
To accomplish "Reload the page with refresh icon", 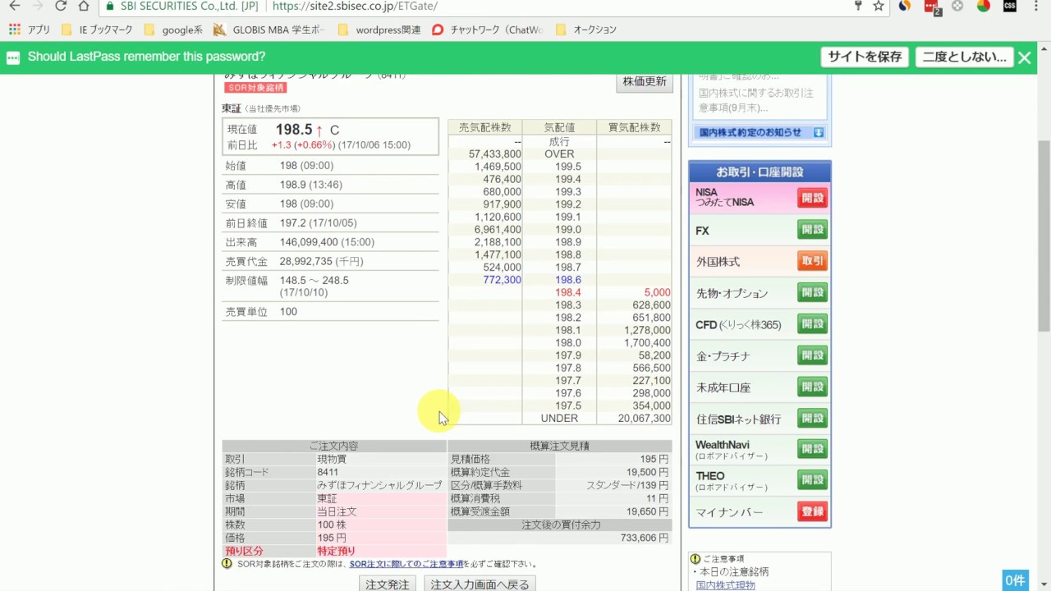I will click(x=61, y=6).
